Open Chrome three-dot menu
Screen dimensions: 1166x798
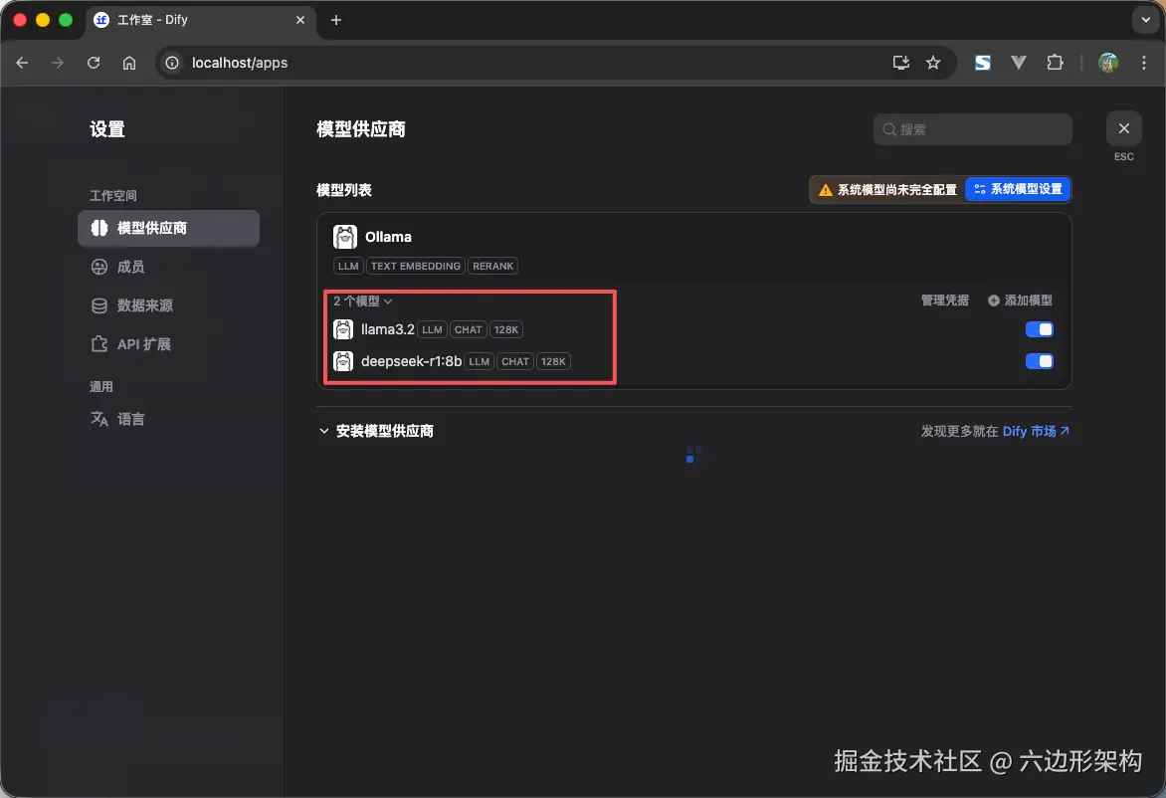click(x=1144, y=64)
